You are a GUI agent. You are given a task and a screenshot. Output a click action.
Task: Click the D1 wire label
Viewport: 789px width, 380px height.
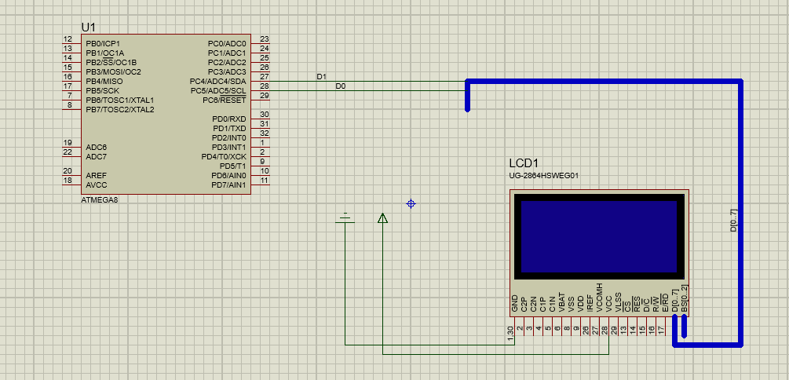(x=320, y=77)
